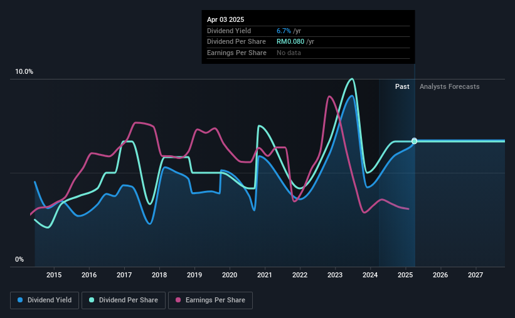The height and width of the screenshot is (318, 515).
Task: Click the blue Dividend Yield legend dot
Action: pos(20,300)
